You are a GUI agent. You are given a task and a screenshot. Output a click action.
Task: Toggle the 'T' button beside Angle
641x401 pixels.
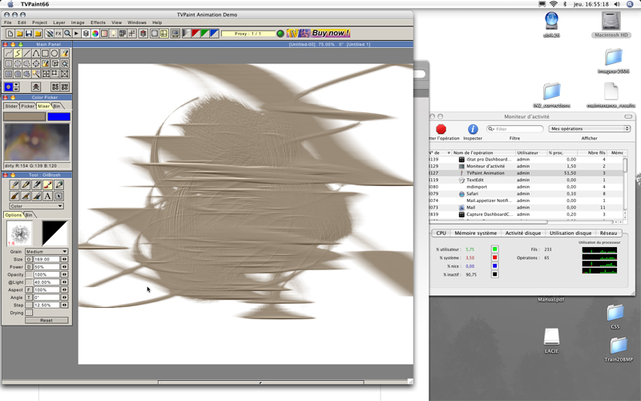click(29, 298)
